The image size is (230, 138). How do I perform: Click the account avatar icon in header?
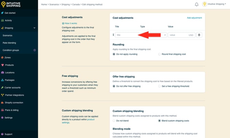click(205, 4)
